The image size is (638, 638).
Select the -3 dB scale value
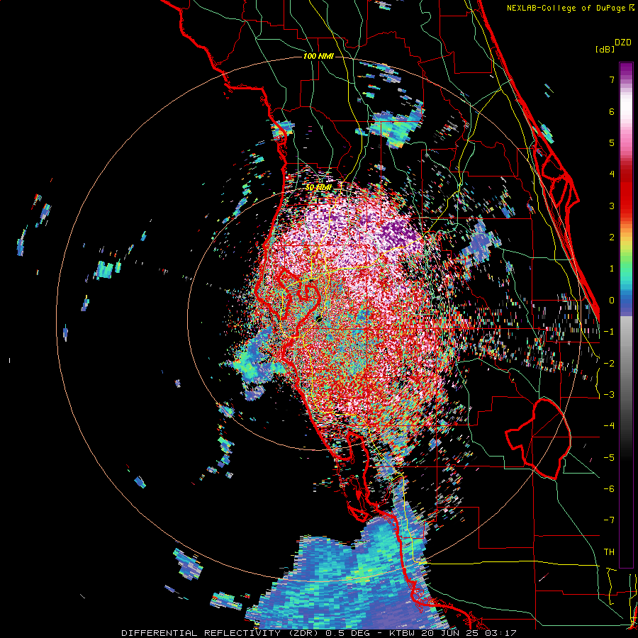point(609,395)
